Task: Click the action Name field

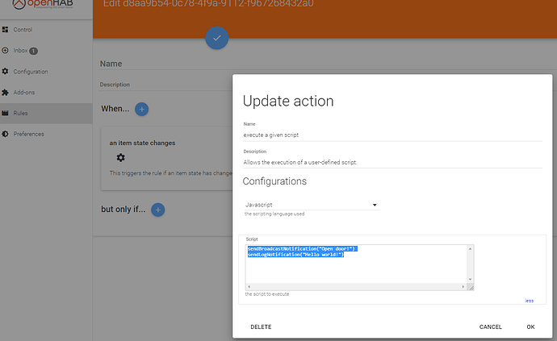Action: click(392, 135)
